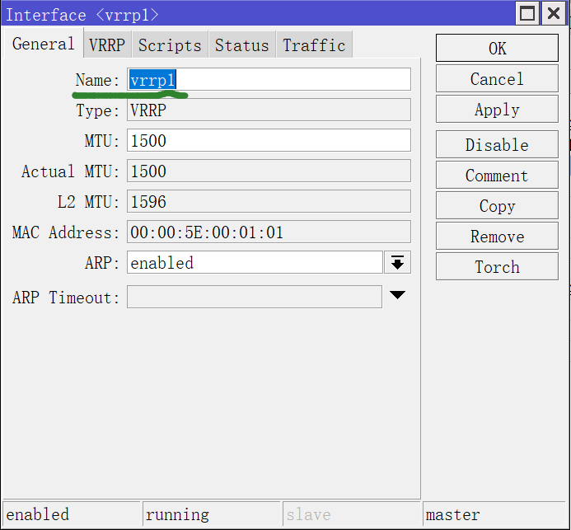Add a Comment to the interface

pos(497,176)
